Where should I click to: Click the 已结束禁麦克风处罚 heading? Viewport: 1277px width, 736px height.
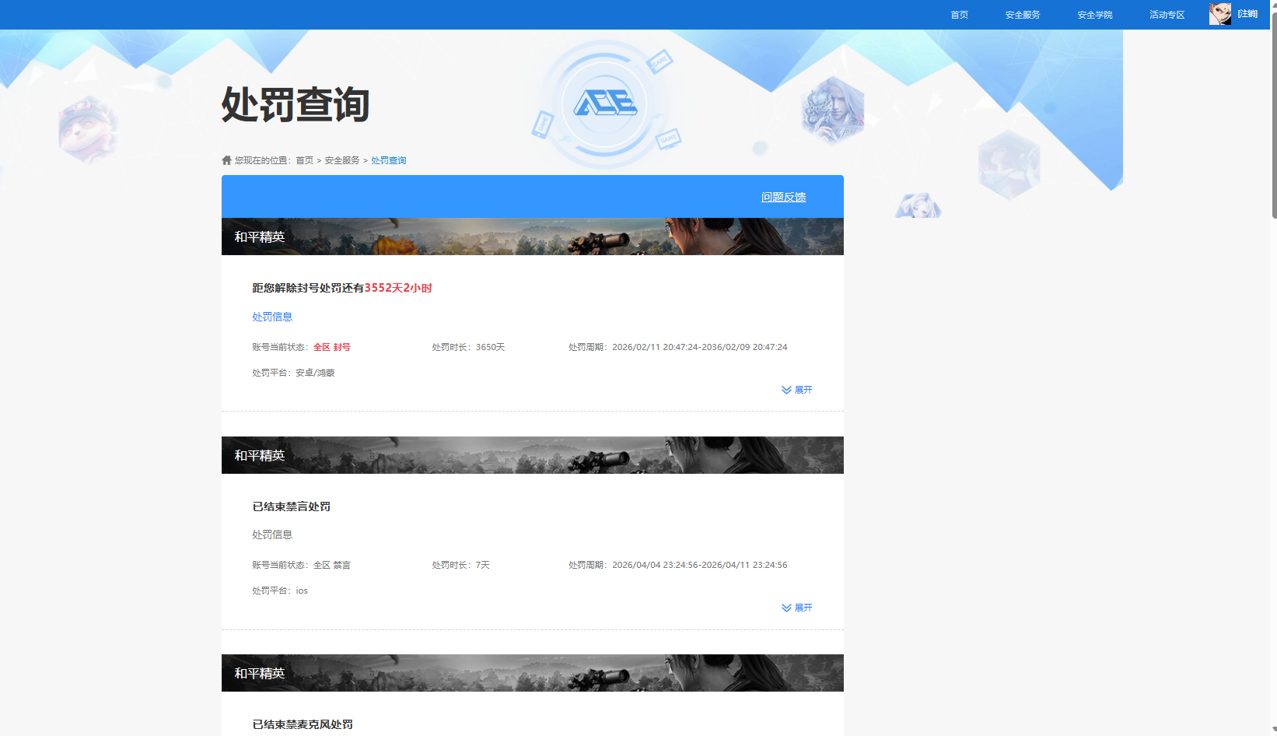coord(303,724)
